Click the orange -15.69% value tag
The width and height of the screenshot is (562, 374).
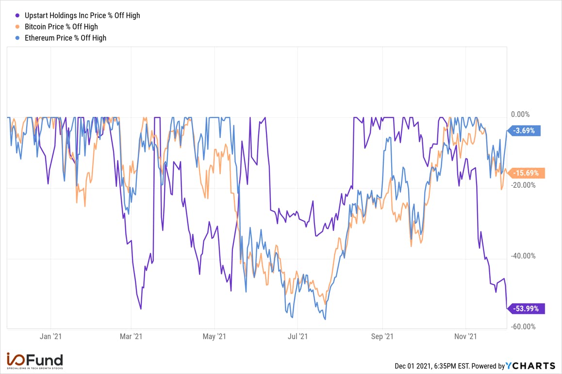click(526, 173)
